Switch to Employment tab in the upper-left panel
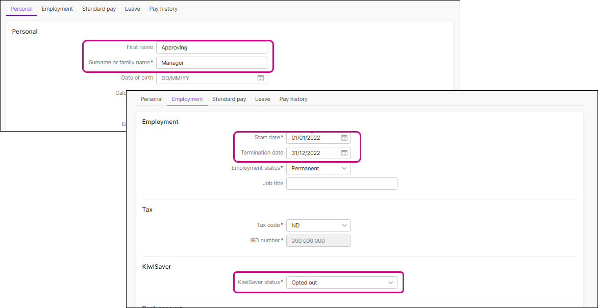Viewport: 598px width, 308px height. coord(57,9)
